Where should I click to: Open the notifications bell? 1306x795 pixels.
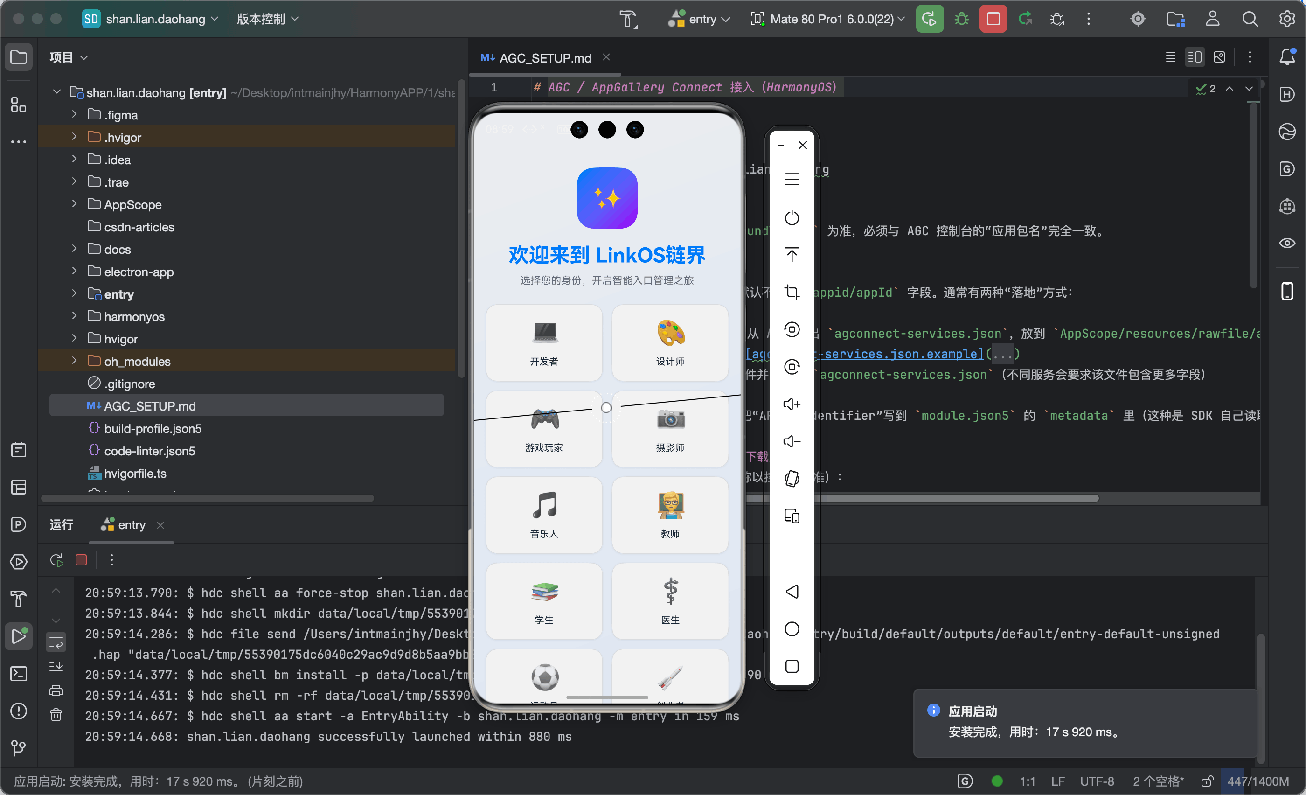(x=1287, y=57)
